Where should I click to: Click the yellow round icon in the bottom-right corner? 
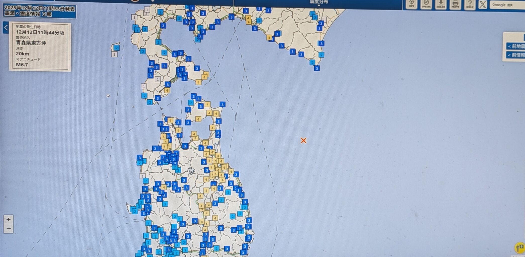[520, 248]
